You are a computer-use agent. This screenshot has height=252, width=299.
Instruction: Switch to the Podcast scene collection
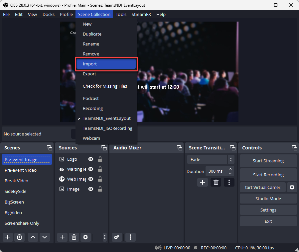click(x=106, y=98)
